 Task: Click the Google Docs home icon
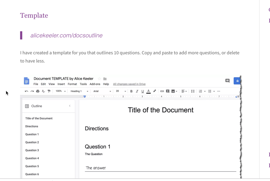26,81
